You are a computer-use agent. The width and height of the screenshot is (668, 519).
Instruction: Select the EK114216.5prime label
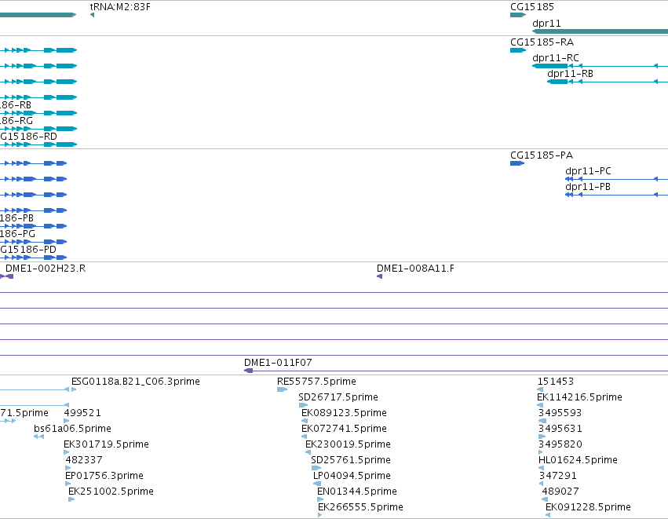pyautogui.click(x=579, y=397)
